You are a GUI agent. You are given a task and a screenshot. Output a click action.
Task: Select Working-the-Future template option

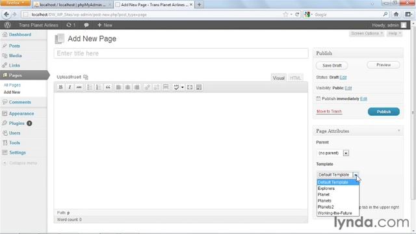[338, 213]
